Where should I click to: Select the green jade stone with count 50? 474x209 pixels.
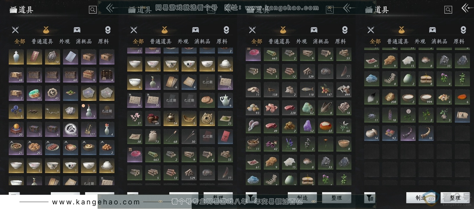coord(34,93)
